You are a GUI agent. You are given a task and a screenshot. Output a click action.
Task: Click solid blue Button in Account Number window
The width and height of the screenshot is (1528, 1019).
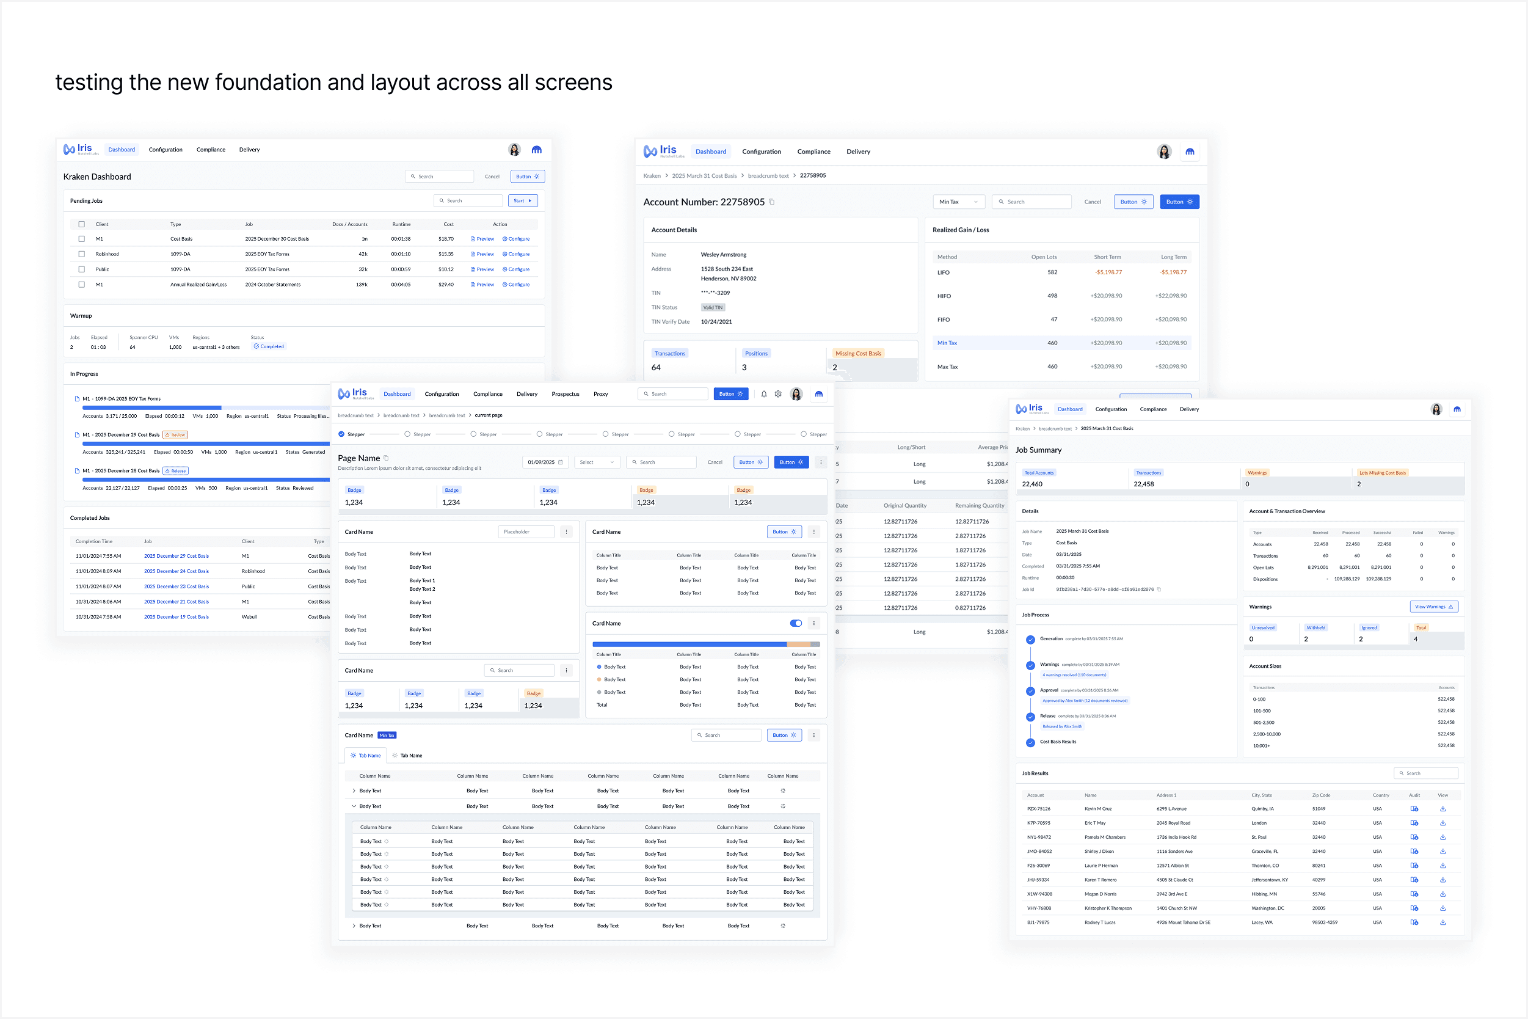1180,202
